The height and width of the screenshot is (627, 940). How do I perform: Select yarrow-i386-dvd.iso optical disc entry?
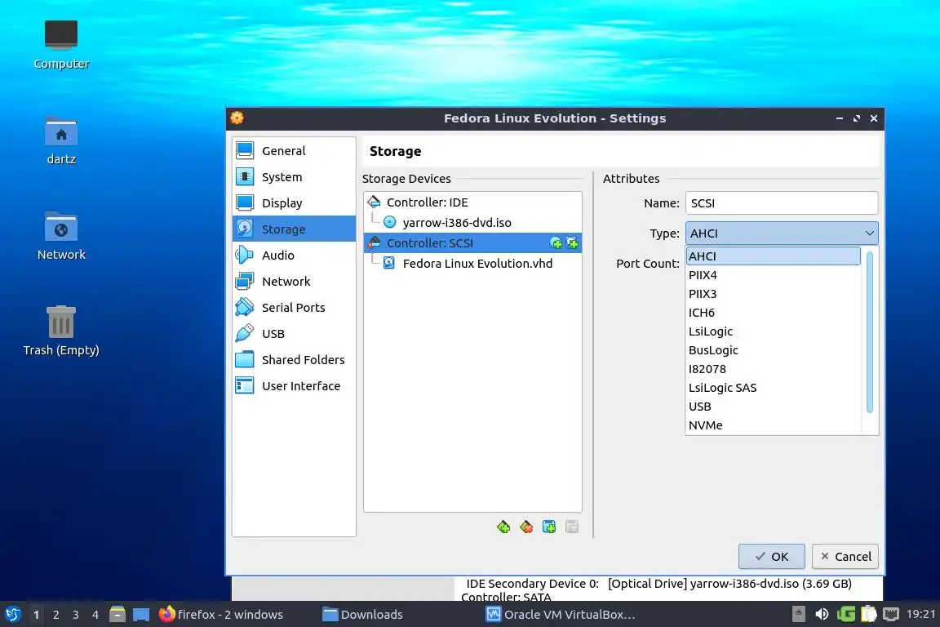point(472,223)
